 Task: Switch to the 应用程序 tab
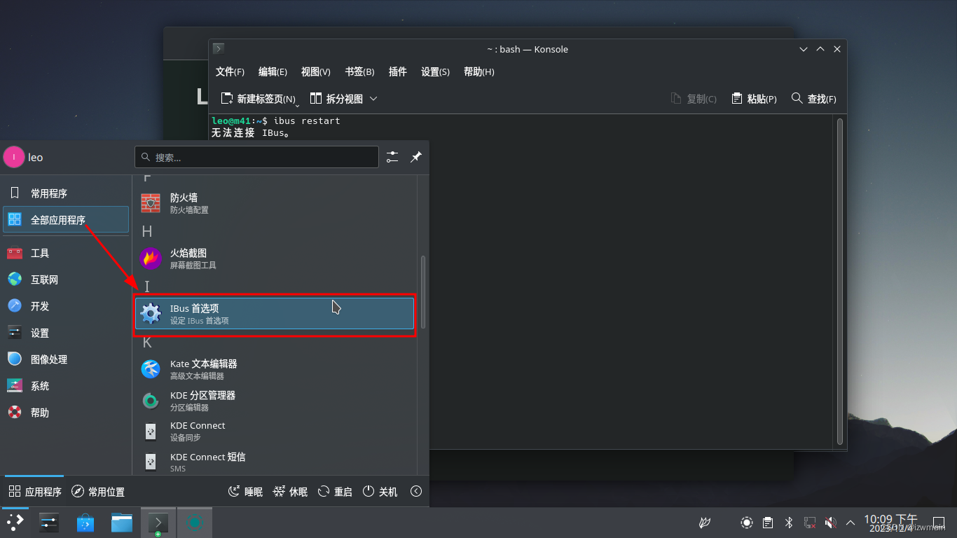[35, 492]
